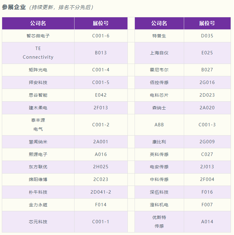This screenshot has height=235, width=234.
Task: Click the 泰丰源 电气 cell
Action: [38, 125]
